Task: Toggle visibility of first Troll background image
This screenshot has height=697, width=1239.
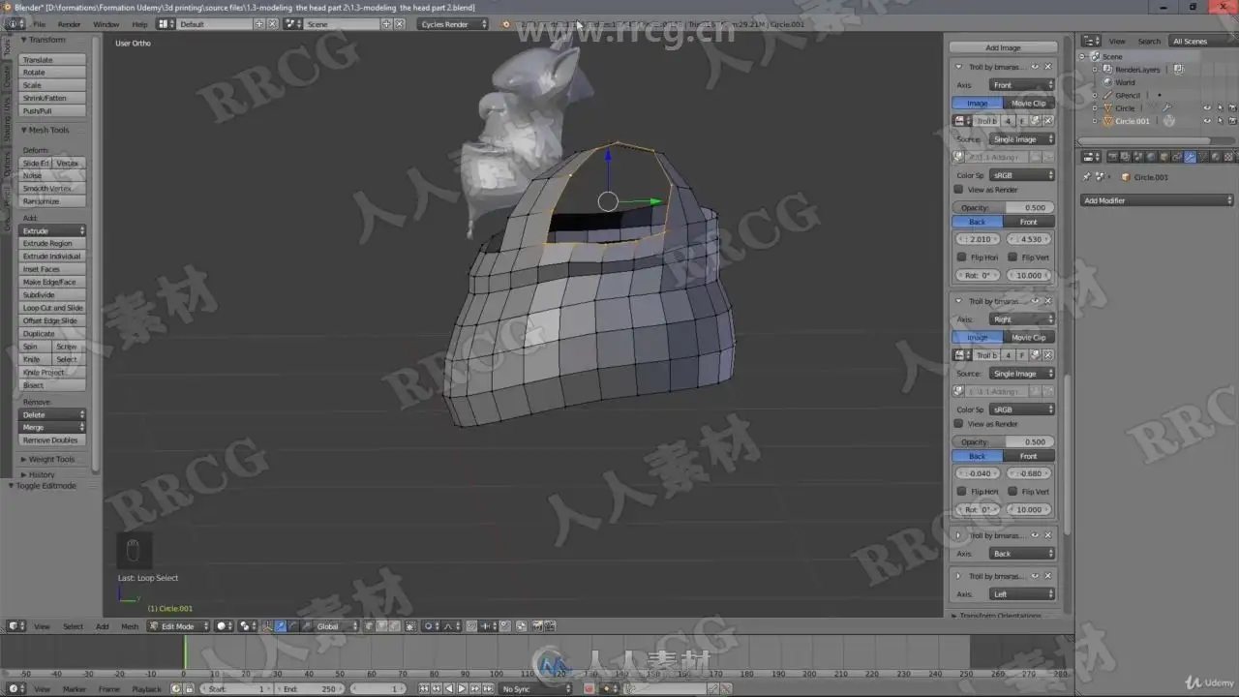Action: tap(1035, 67)
